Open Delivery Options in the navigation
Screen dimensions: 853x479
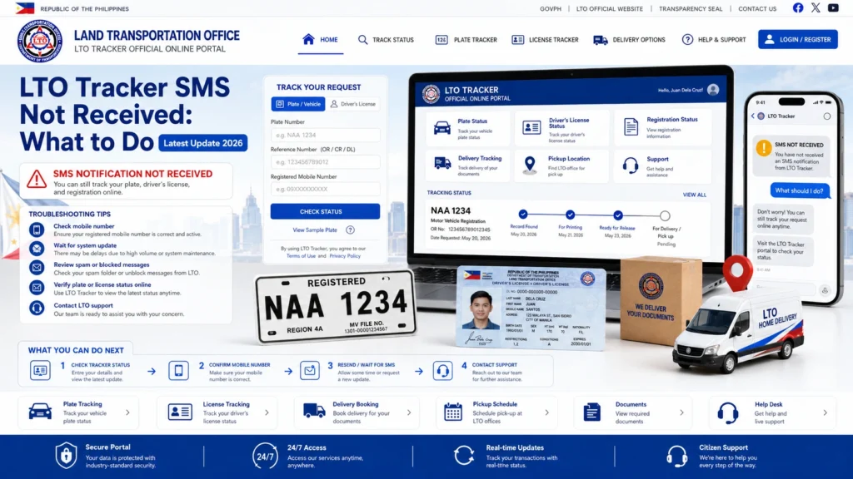click(x=630, y=40)
